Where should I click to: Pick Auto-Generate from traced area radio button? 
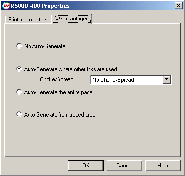tap(19, 114)
